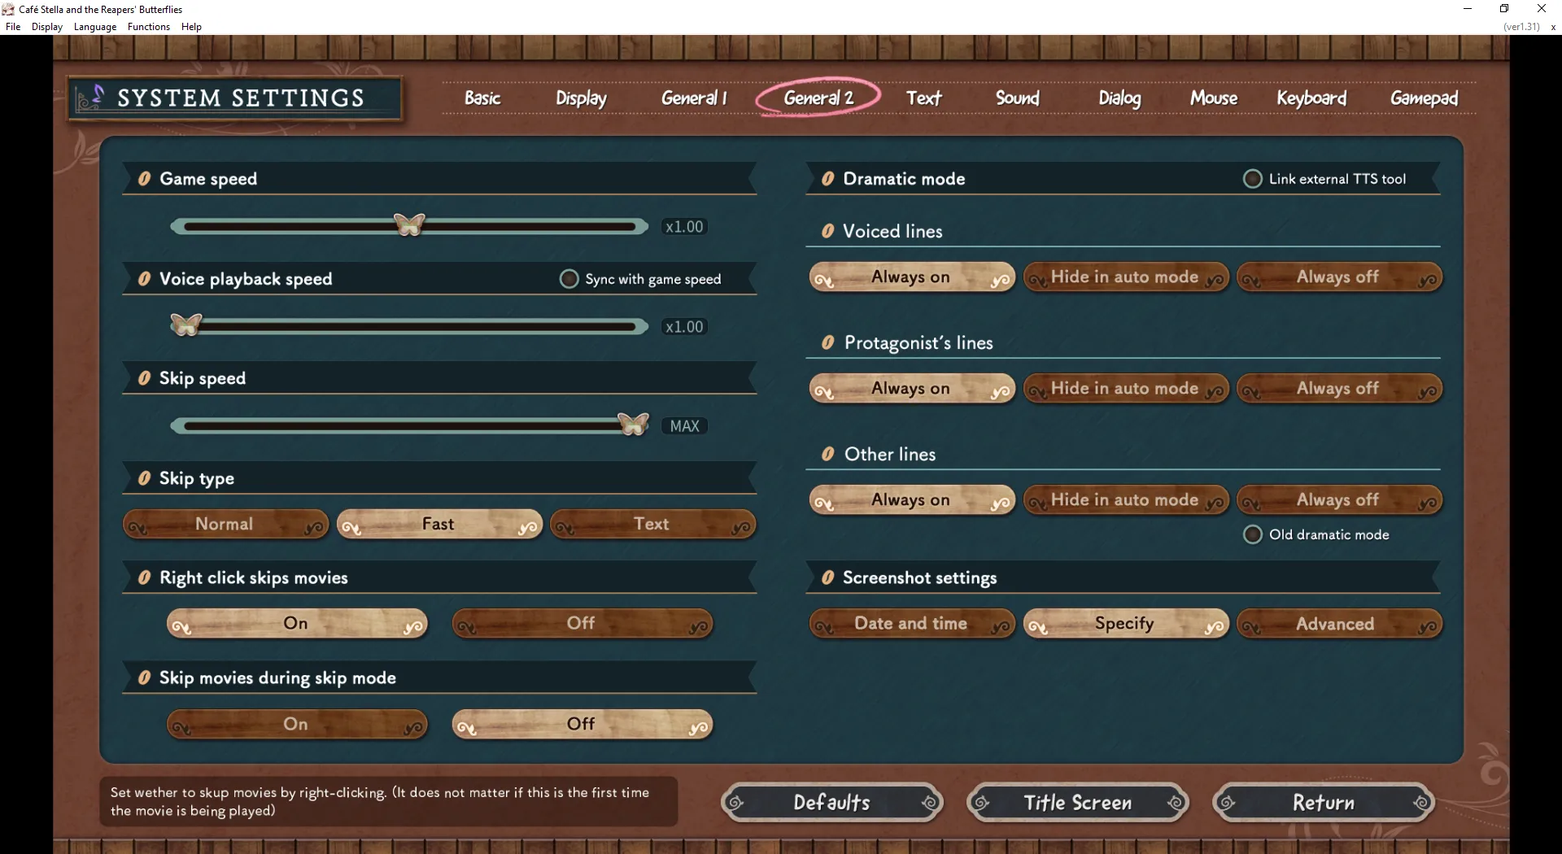The height and width of the screenshot is (854, 1562).
Task: Click the Game speed butterfly slider handle
Action: pos(409,224)
